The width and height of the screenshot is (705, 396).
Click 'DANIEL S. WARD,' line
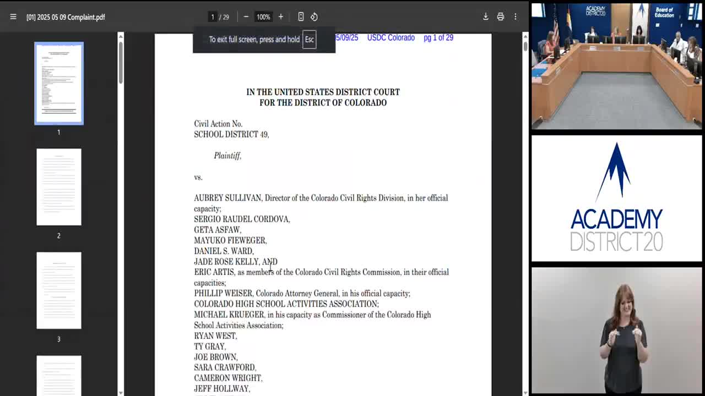tap(224, 251)
